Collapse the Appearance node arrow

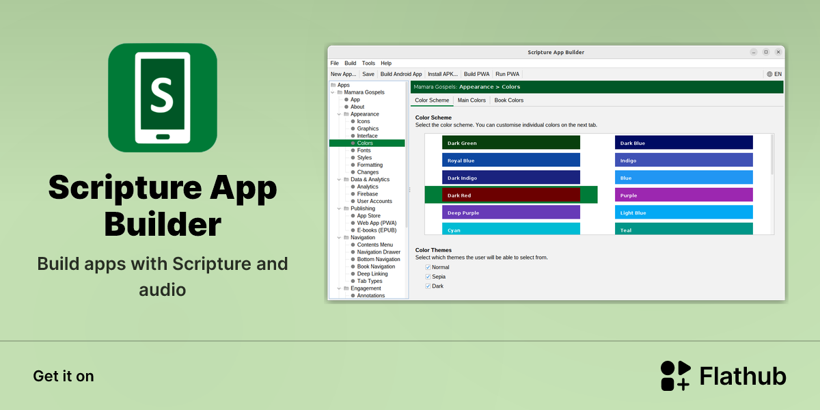tap(339, 114)
